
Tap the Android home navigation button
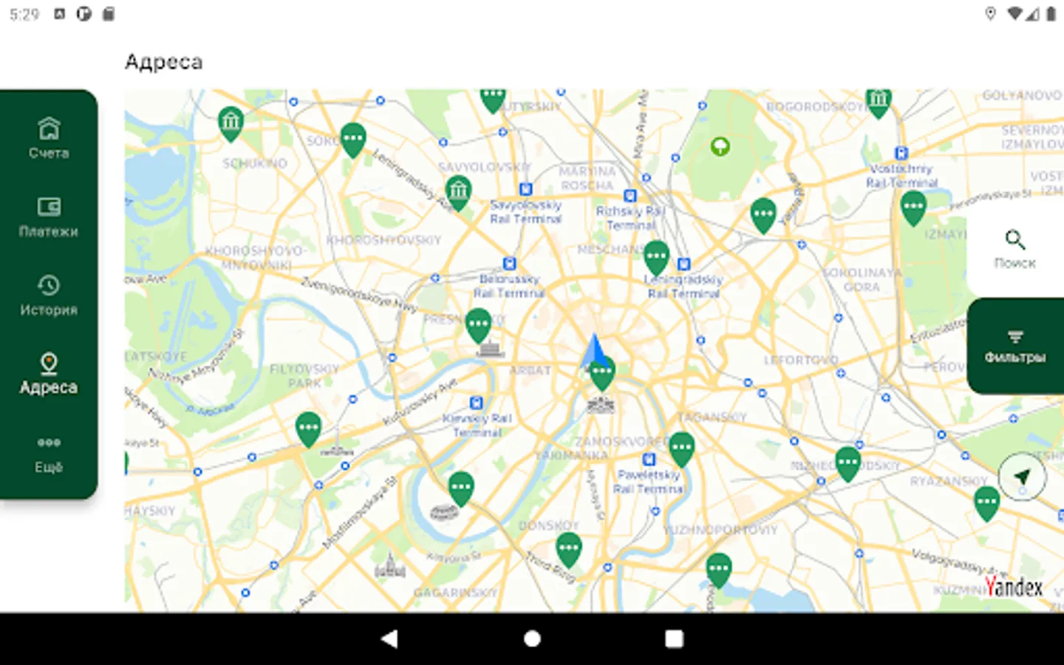tap(532, 638)
